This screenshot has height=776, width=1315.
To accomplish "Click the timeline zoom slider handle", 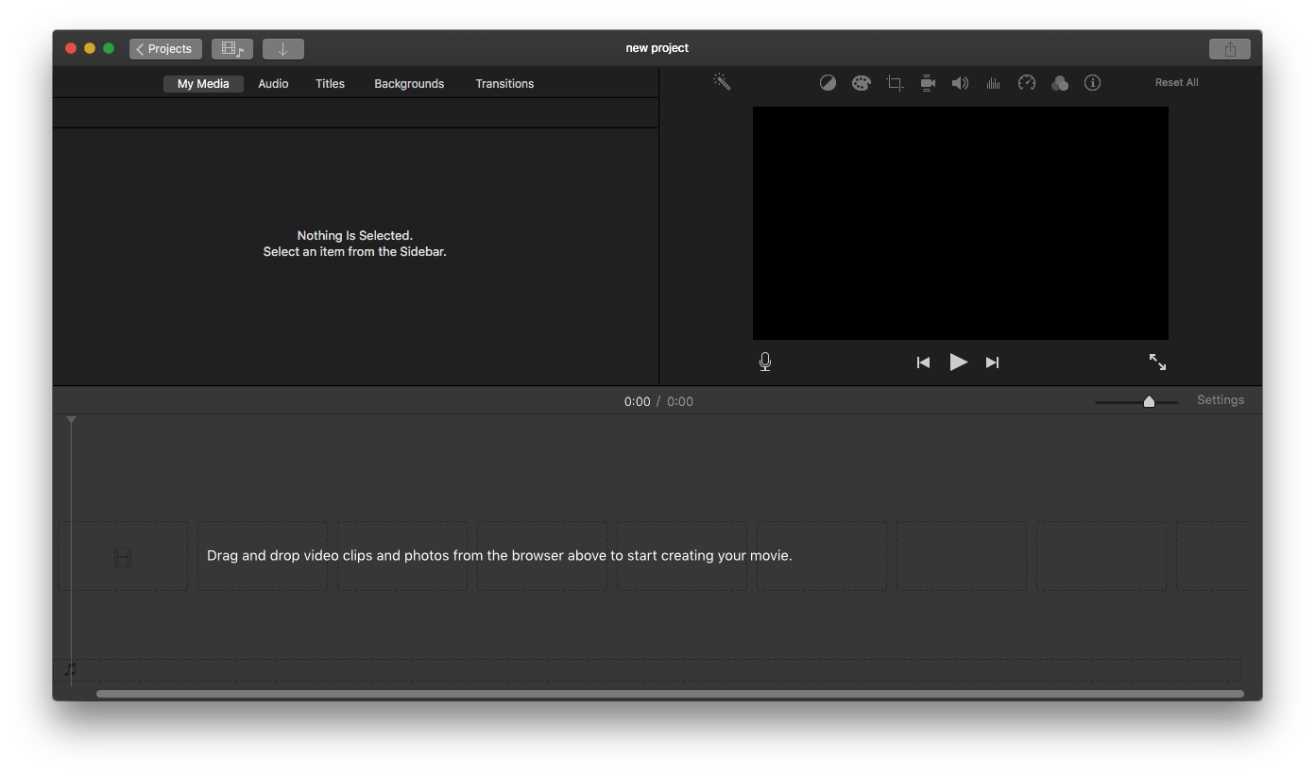I will click(x=1149, y=401).
